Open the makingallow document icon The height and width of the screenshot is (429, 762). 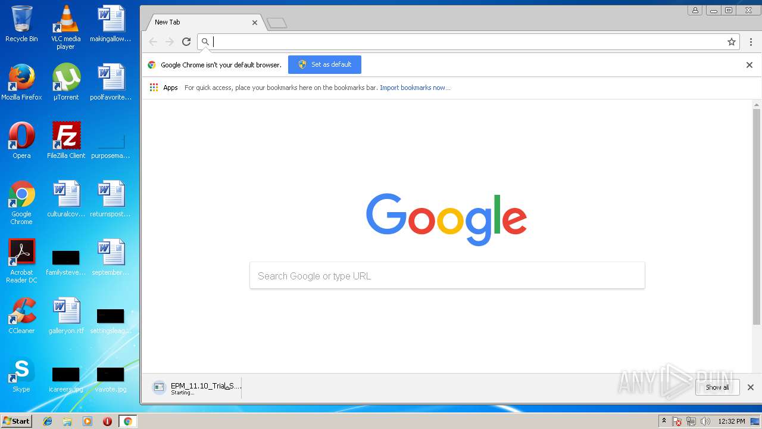[x=110, y=24]
